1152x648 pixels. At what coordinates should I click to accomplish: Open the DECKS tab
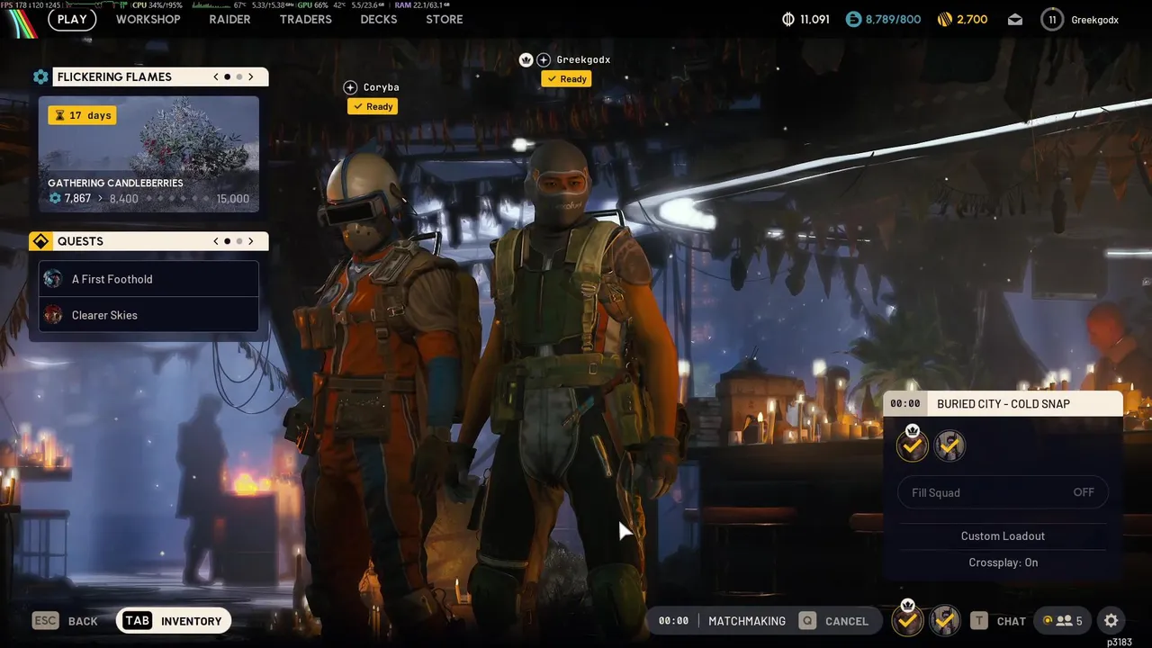point(379,19)
